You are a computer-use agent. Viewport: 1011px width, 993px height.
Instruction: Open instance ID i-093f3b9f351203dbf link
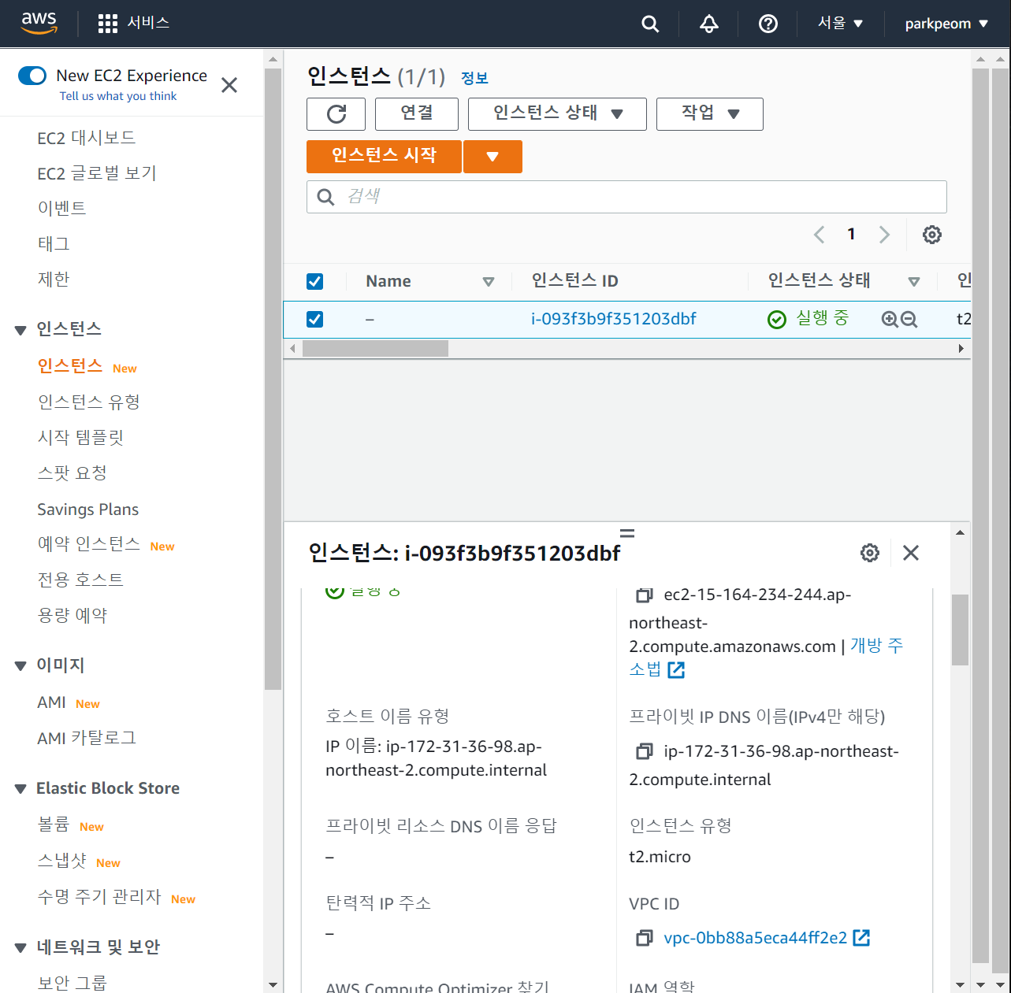point(614,319)
